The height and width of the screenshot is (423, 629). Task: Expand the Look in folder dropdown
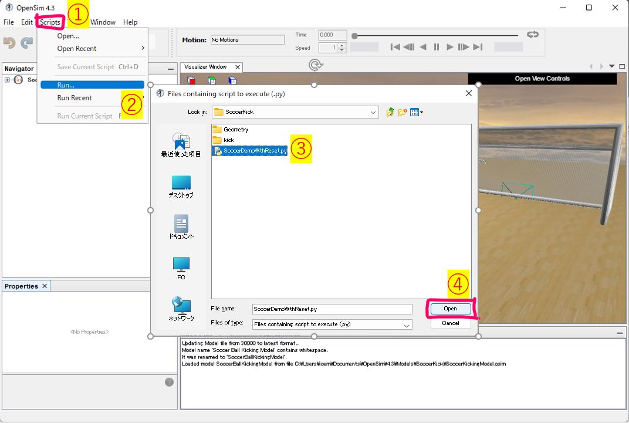click(374, 112)
